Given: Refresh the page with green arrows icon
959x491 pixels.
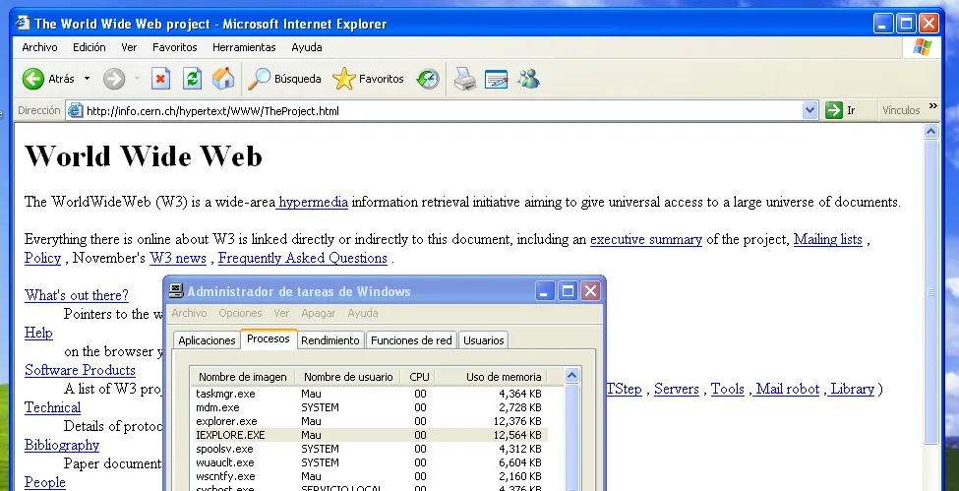Looking at the screenshot, I should coord(192,79).
